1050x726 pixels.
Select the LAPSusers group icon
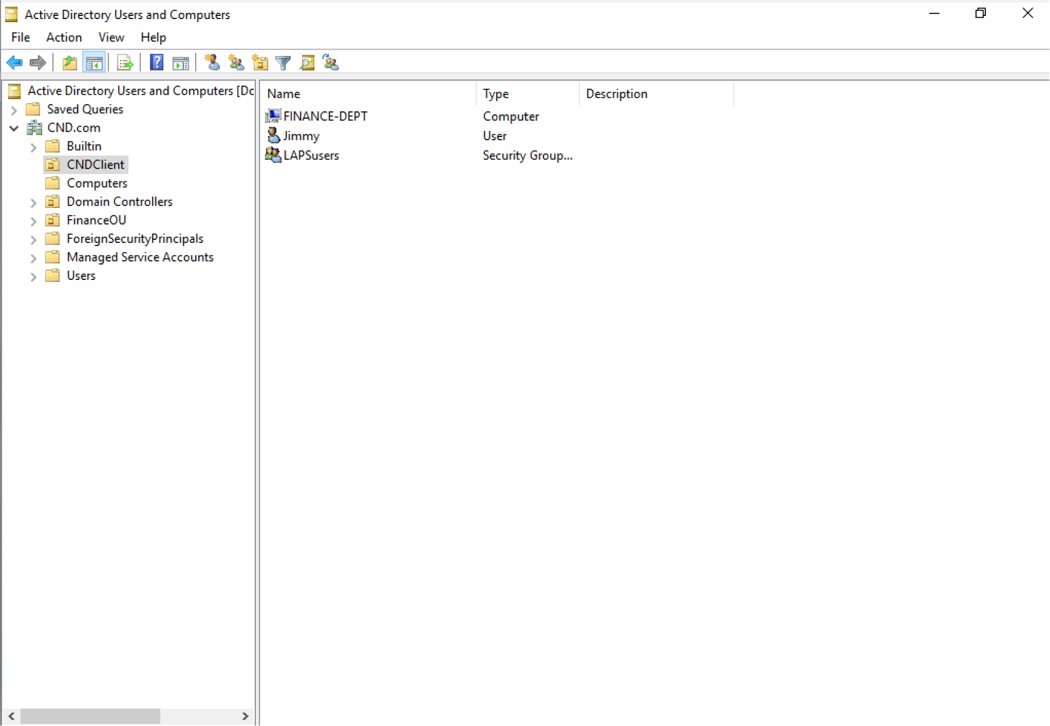[x=273, y=155]
